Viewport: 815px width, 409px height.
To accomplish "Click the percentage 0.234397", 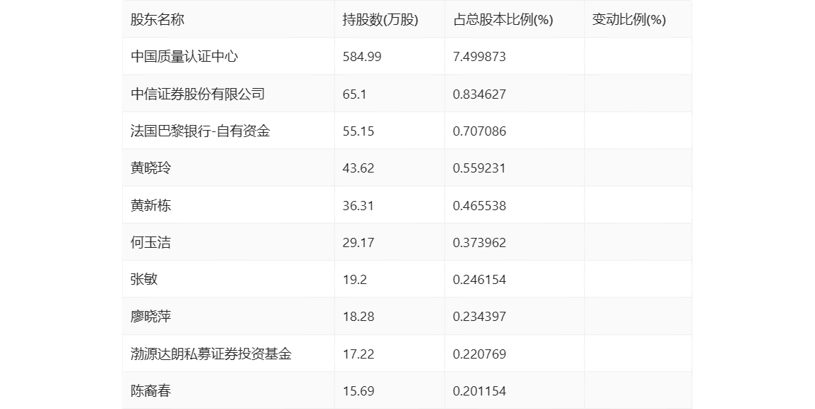I will coord(479,317).
